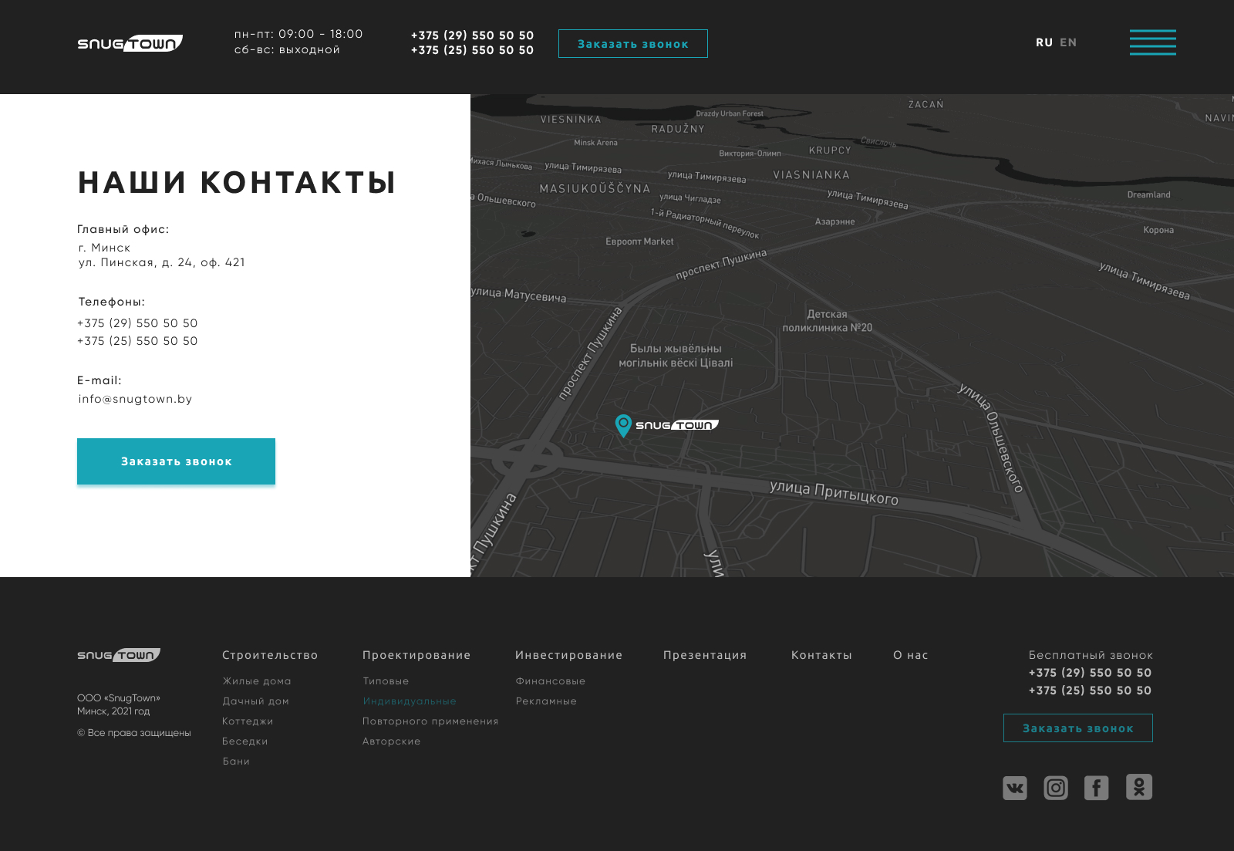Open the Instagram icon in footer
The height and width of the screenshot is (851, 1234).
click(1055, 788)
